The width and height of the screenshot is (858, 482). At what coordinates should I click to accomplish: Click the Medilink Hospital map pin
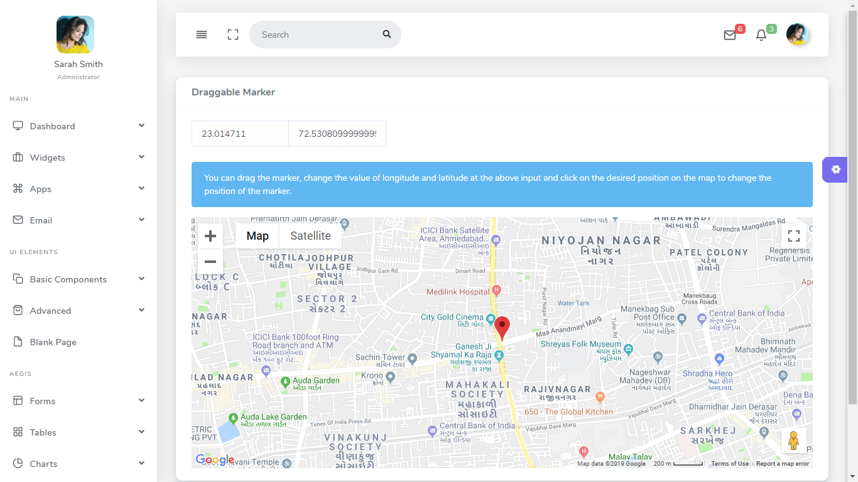coord(496,290)
